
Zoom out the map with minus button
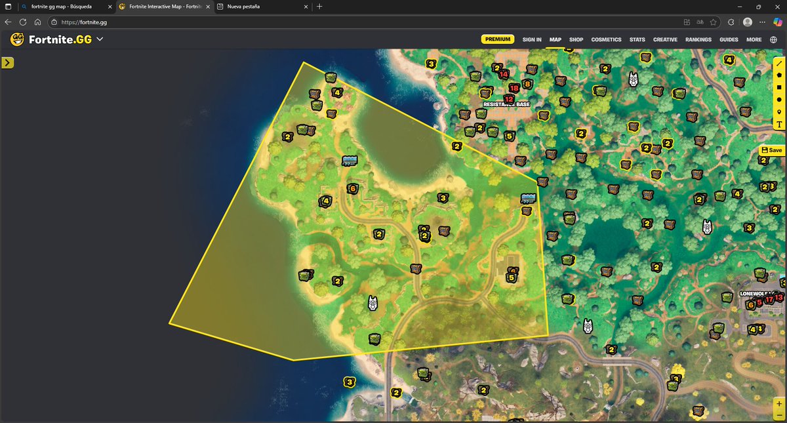coord(778,414)
